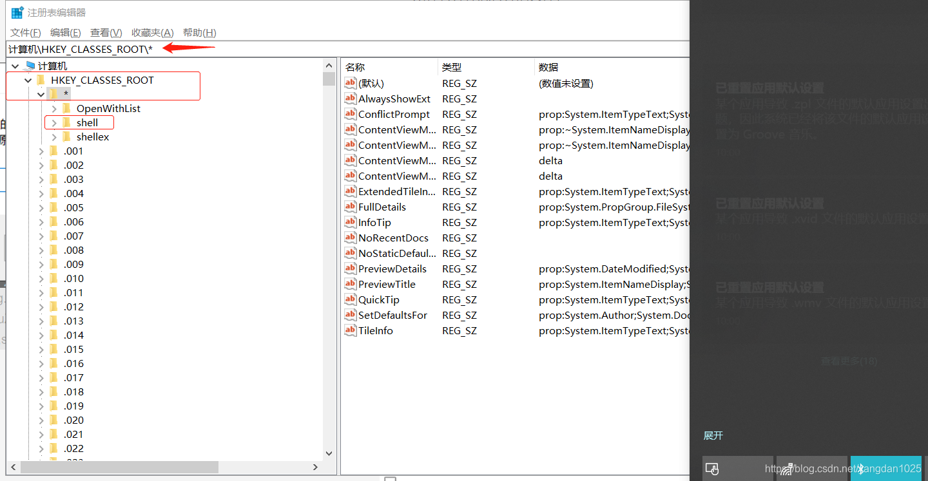Click 展开 in the action center
This screenshot has height=481, width=928.
tap(713, 436)
